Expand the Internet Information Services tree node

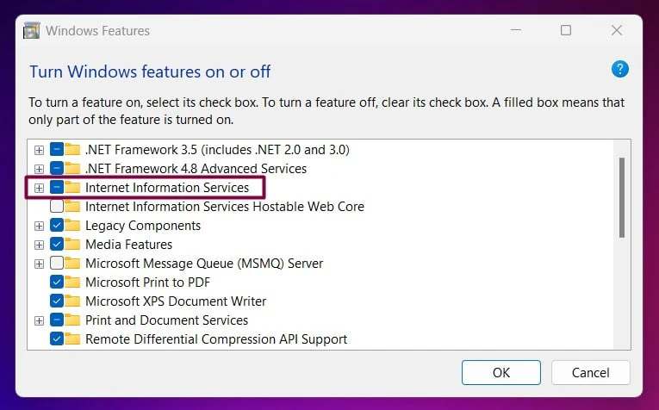coord(39,188)
